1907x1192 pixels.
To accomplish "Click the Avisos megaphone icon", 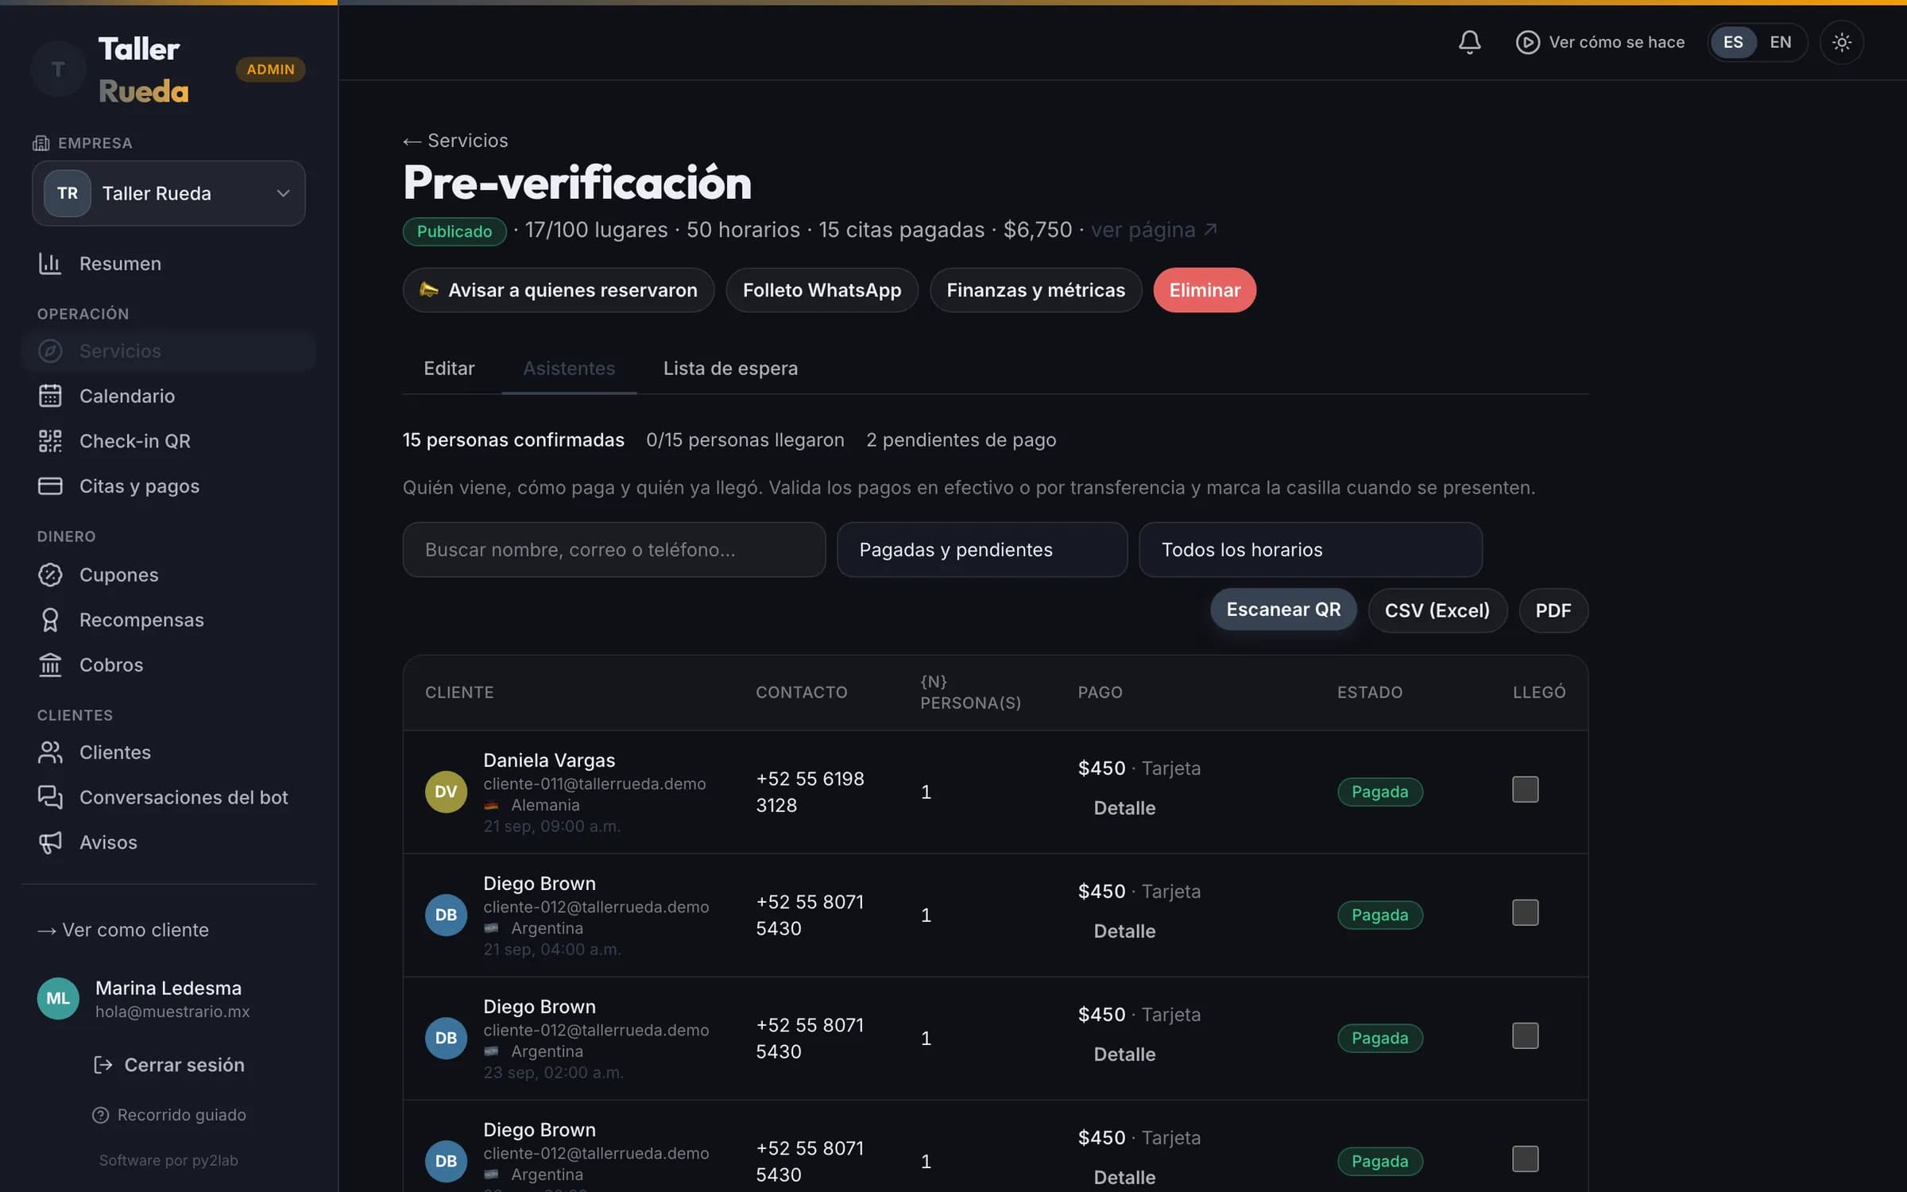I will (x=50, y=842).
